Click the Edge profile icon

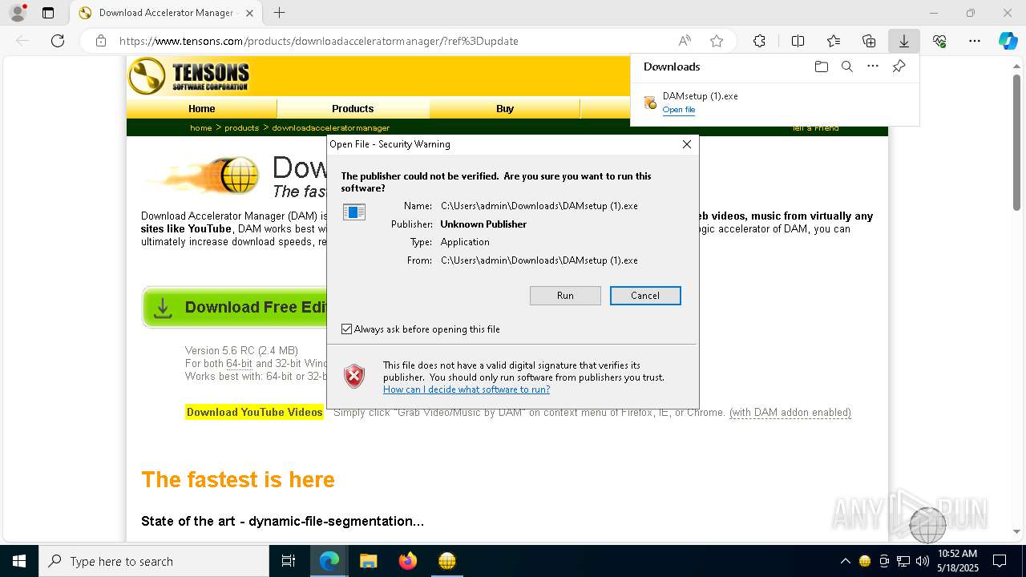[x=17, y=13]
